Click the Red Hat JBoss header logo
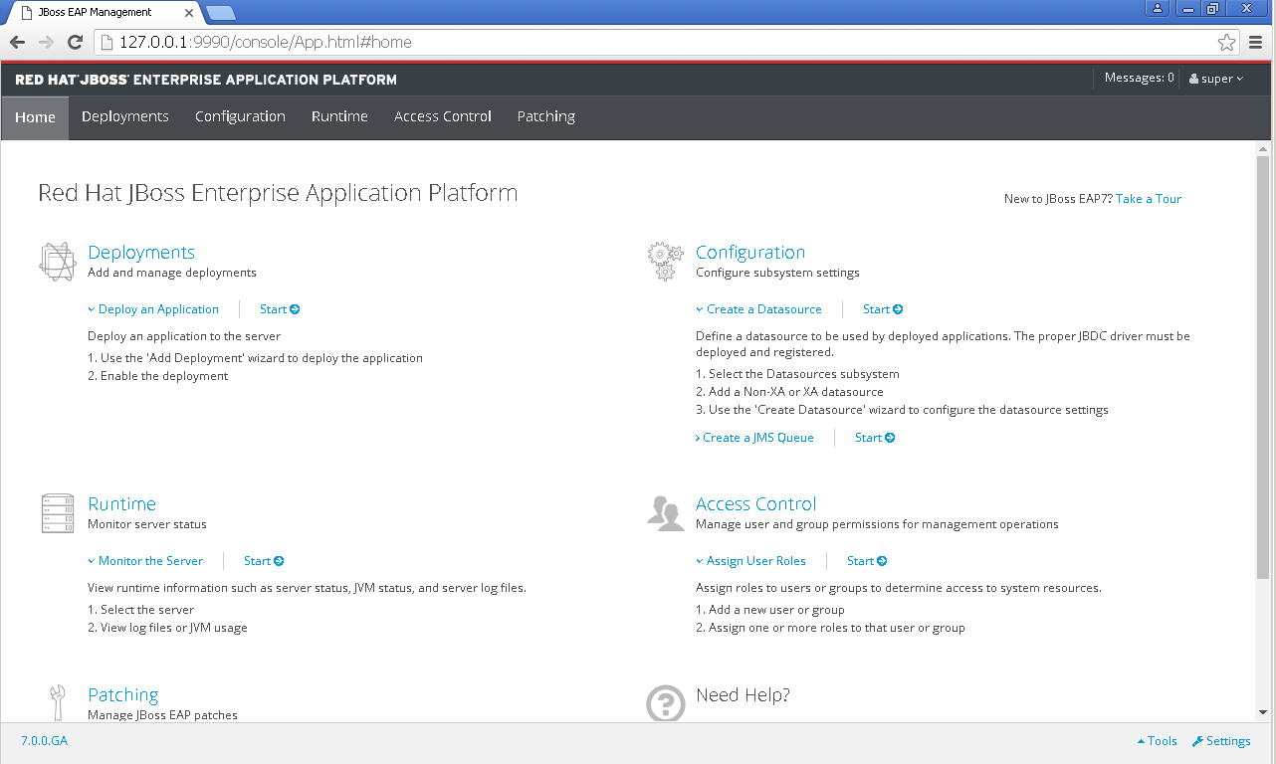Screen dimensions: 1276x764 point(206,80)
